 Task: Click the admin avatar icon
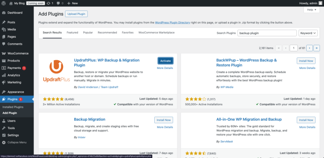click(320, 3)
